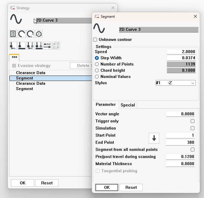
Task: Click the double stylus on surface bar icon
Action: pos(39,46)
